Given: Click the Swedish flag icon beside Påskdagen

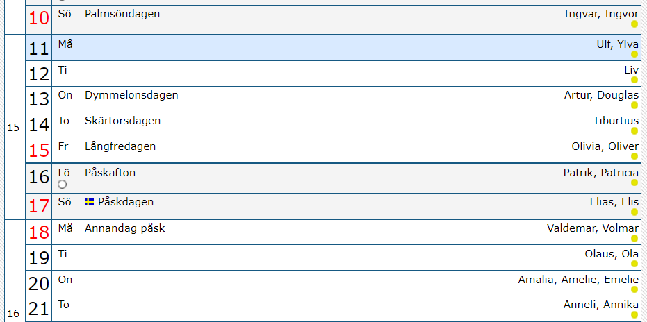Looking at the screenshot, I should tap(89, 202).
